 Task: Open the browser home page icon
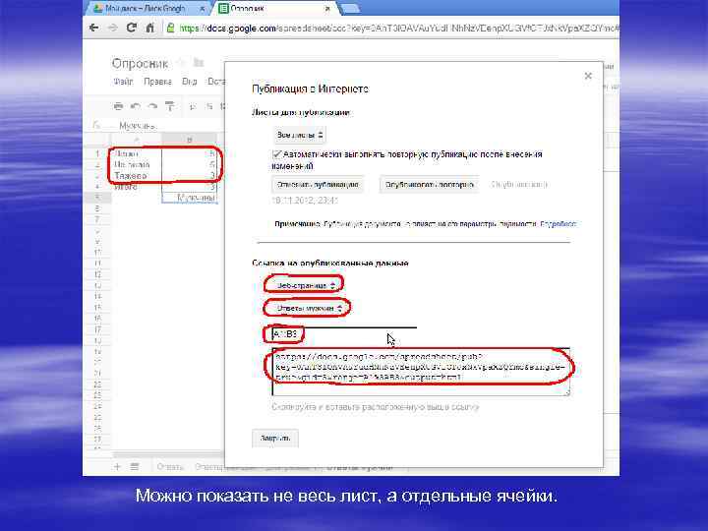point(150,28)
